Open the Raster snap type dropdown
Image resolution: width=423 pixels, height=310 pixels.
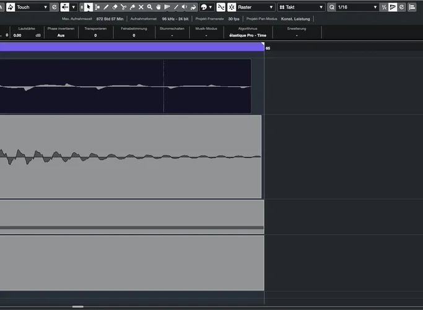coord(254,7)
